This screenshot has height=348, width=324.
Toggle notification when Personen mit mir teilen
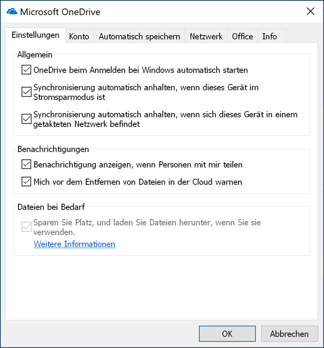pos(26,164)
